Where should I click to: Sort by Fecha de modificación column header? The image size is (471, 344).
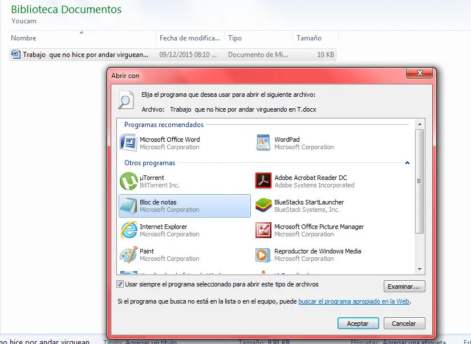190,38
